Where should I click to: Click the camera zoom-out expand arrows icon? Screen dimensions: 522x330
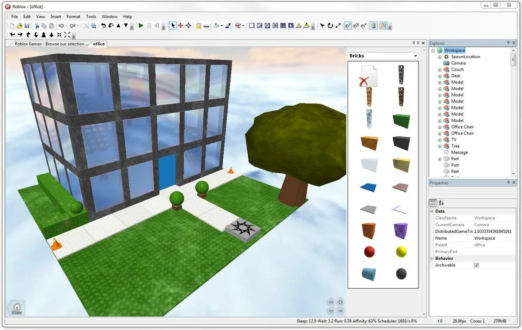tap(67, 35)
